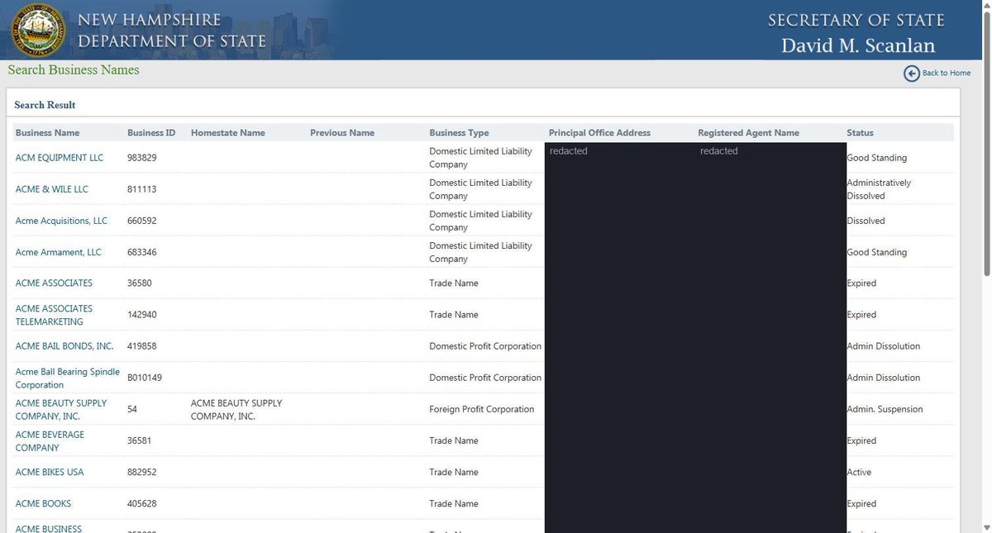This screenshot has width=992, height=533.
Task: Sort by Status column header
Action: coord(860,133)
